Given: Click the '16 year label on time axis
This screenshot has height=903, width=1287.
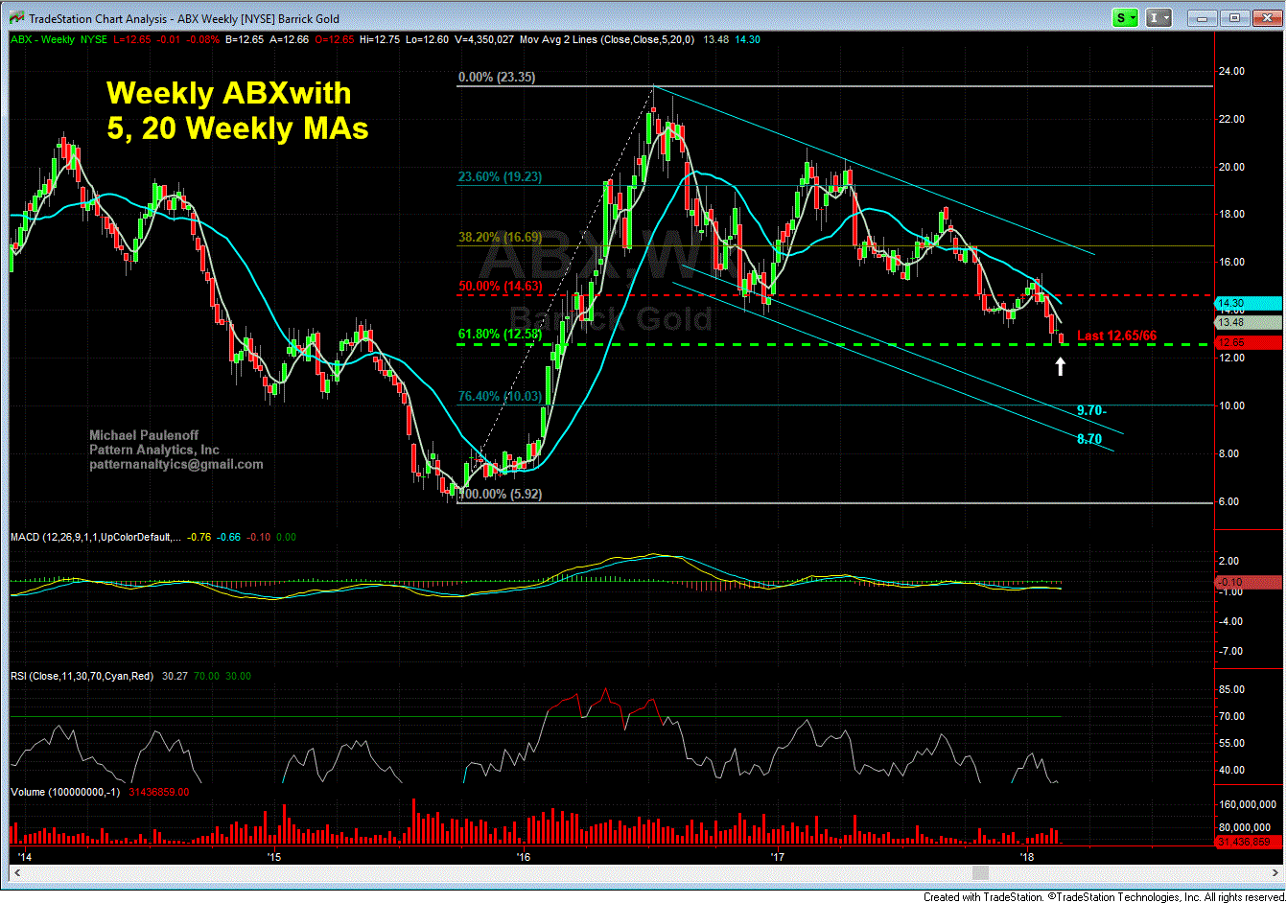Looking at the screenshot, I should point(523,855).
